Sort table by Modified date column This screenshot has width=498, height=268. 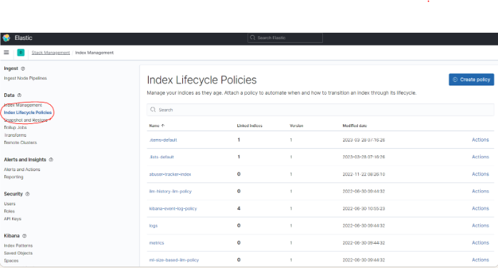point(355,125)
